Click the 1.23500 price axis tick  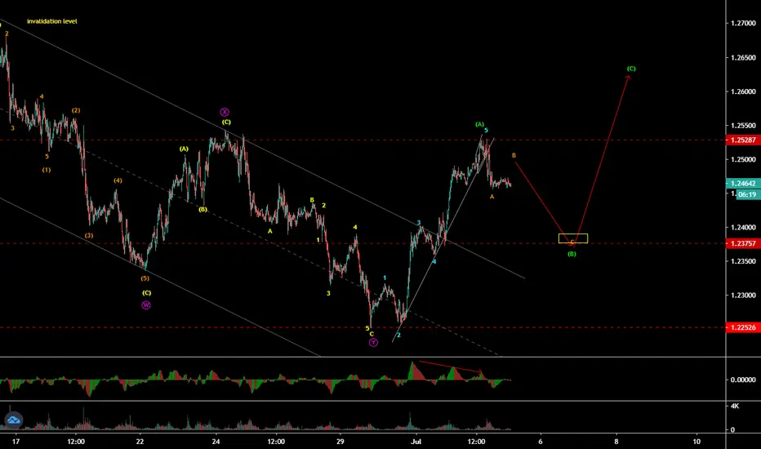(743, 261)
